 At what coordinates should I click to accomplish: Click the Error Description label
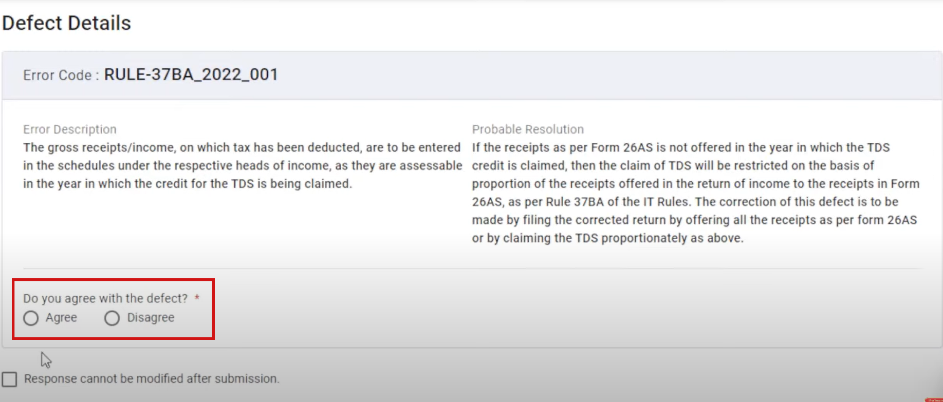[x=70, y=129]
